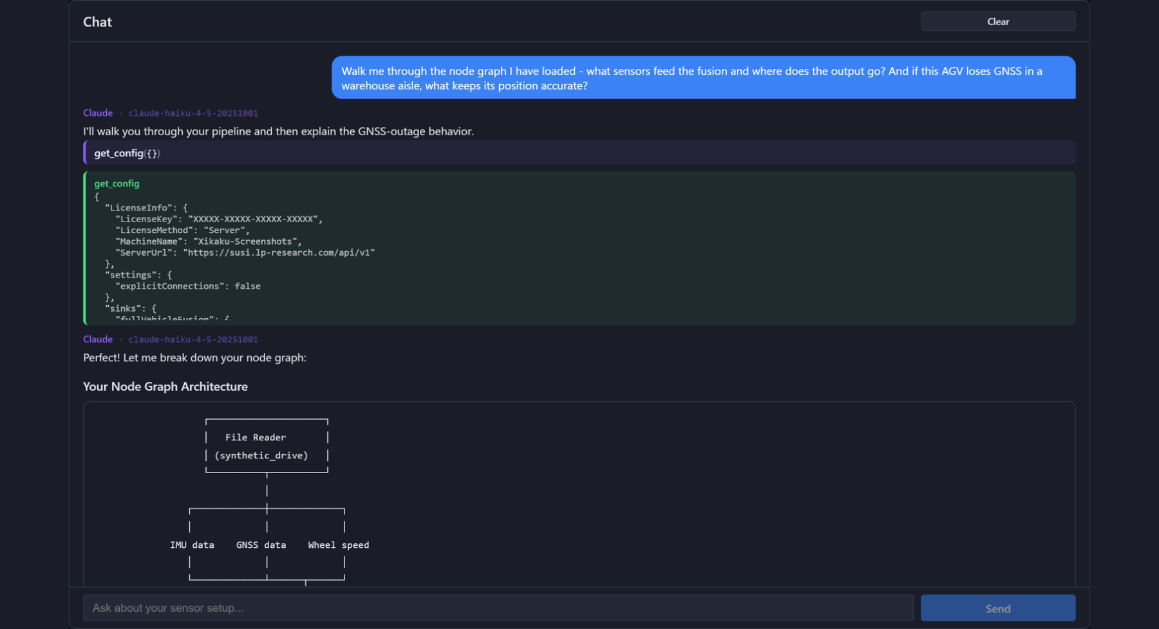Click the "LicenseKey" line in JSON output
The height and width of the screenshot is (629, 1159).
(x=219, y=219)
